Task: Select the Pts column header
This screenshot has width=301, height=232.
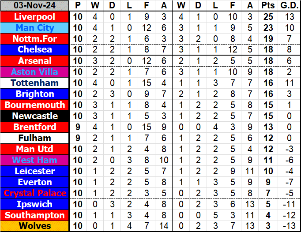Action: point(267,6)
